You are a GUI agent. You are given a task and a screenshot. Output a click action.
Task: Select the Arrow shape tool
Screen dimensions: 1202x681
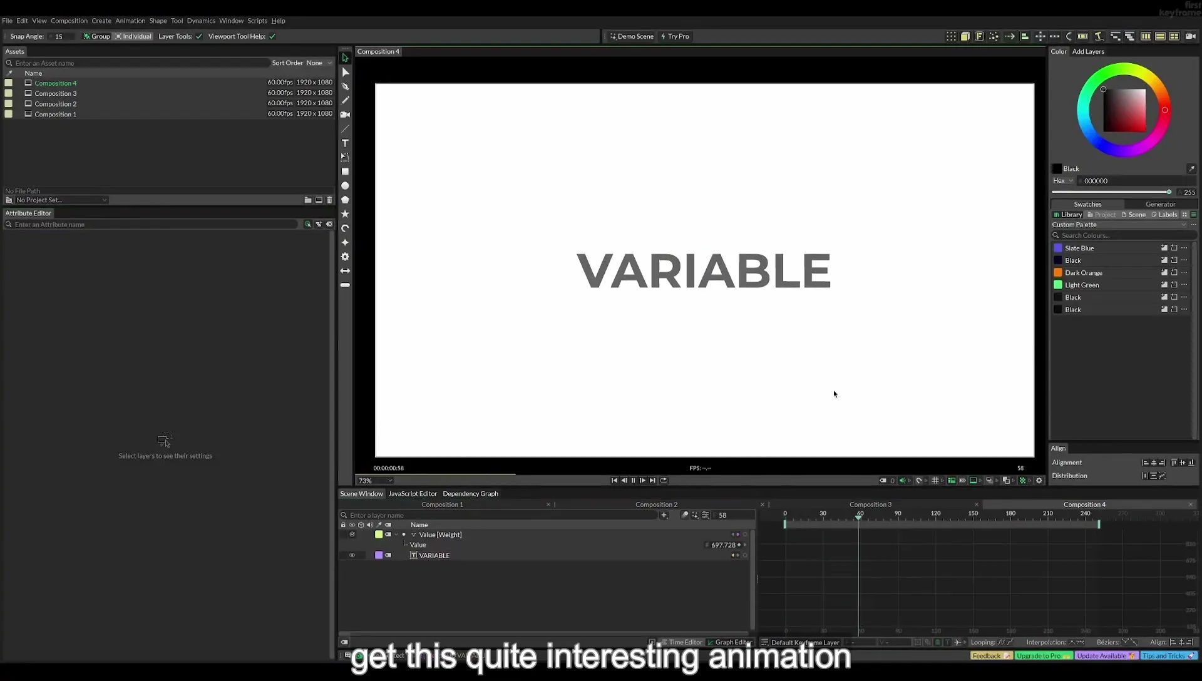[x=345, y=271]
